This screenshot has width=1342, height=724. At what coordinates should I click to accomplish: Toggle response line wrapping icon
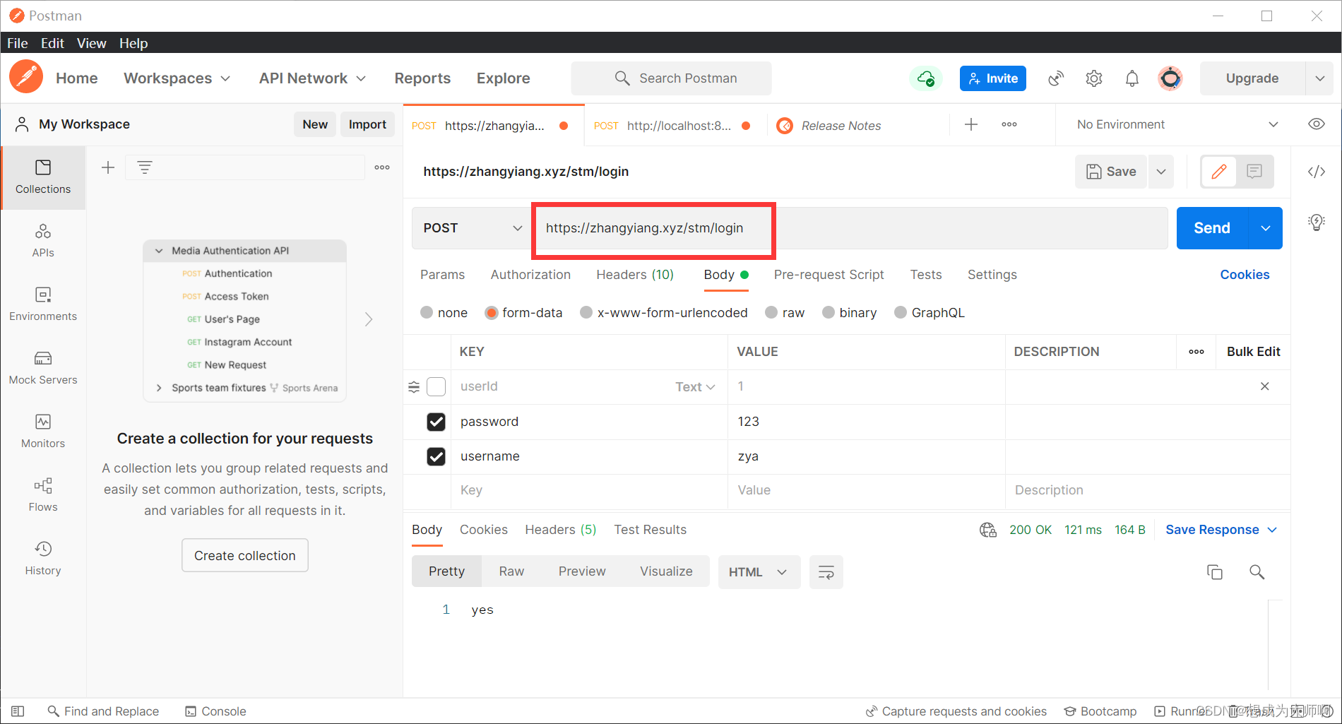coord(826,572)
